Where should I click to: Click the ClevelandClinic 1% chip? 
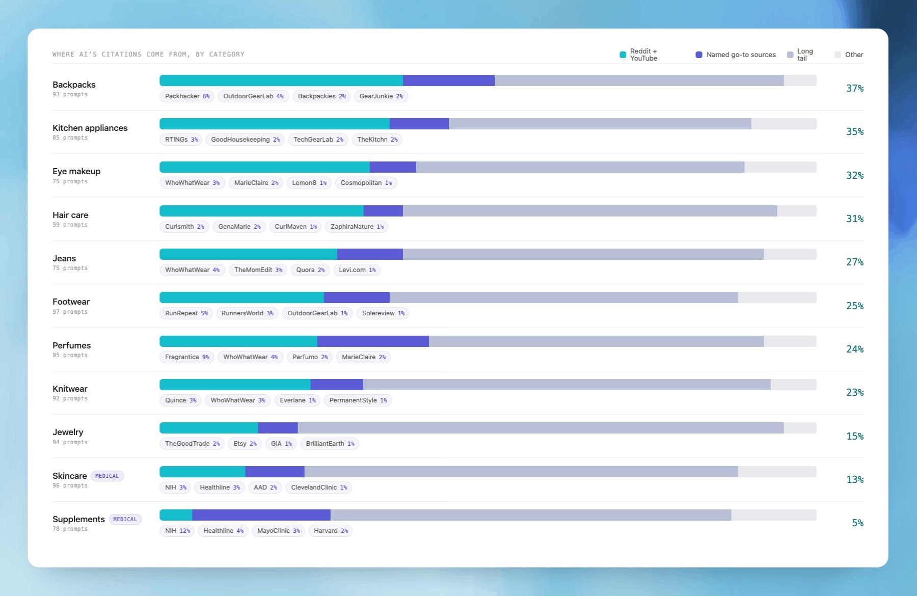click(x=319, y=487)
